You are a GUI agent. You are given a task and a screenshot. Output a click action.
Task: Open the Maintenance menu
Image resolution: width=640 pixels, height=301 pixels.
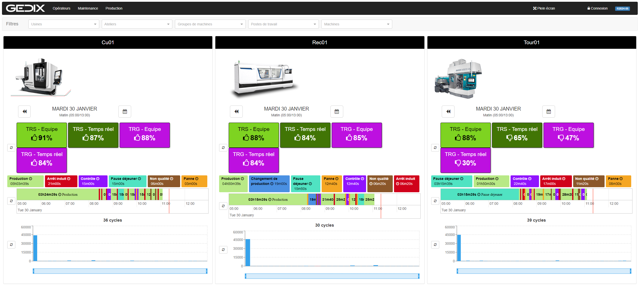click(x=88, y=8)
